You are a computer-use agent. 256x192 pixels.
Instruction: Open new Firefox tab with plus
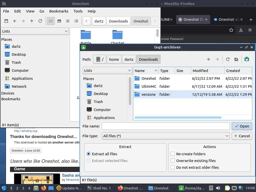251,19
